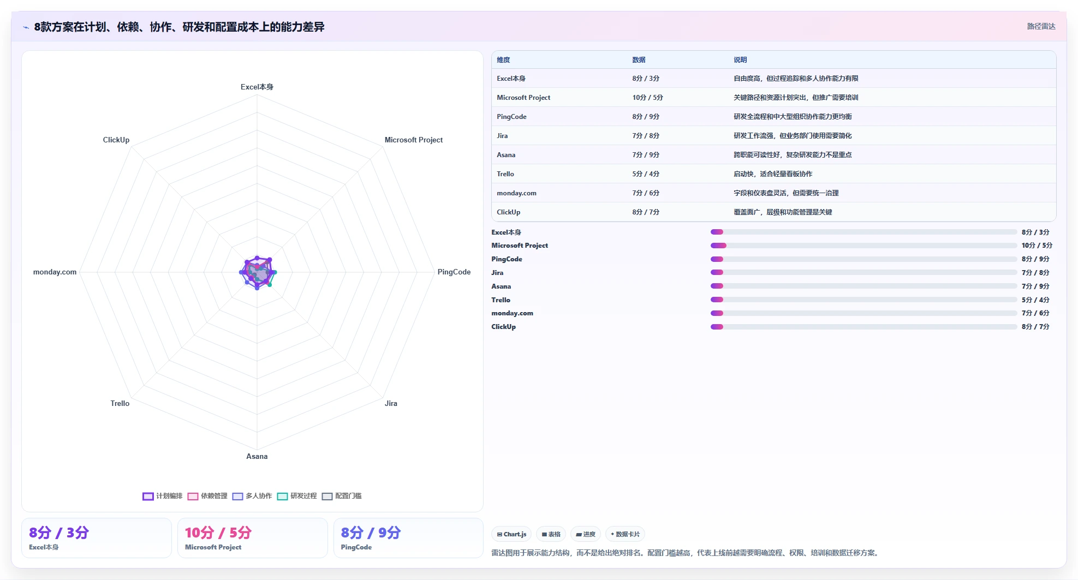Click the 表格 tag chip
The height and width of the screenshot is (580, 1078).
point(551,534)
